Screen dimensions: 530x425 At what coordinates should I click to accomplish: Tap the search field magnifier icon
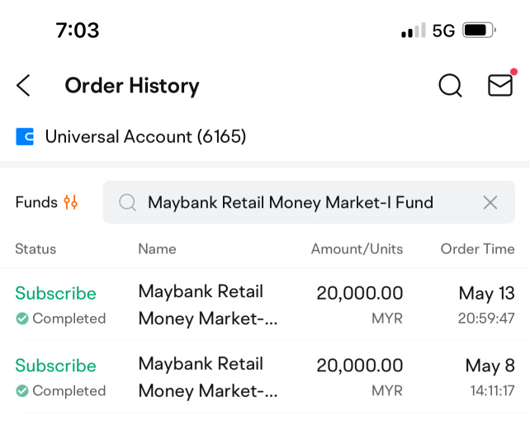(127, 203)
